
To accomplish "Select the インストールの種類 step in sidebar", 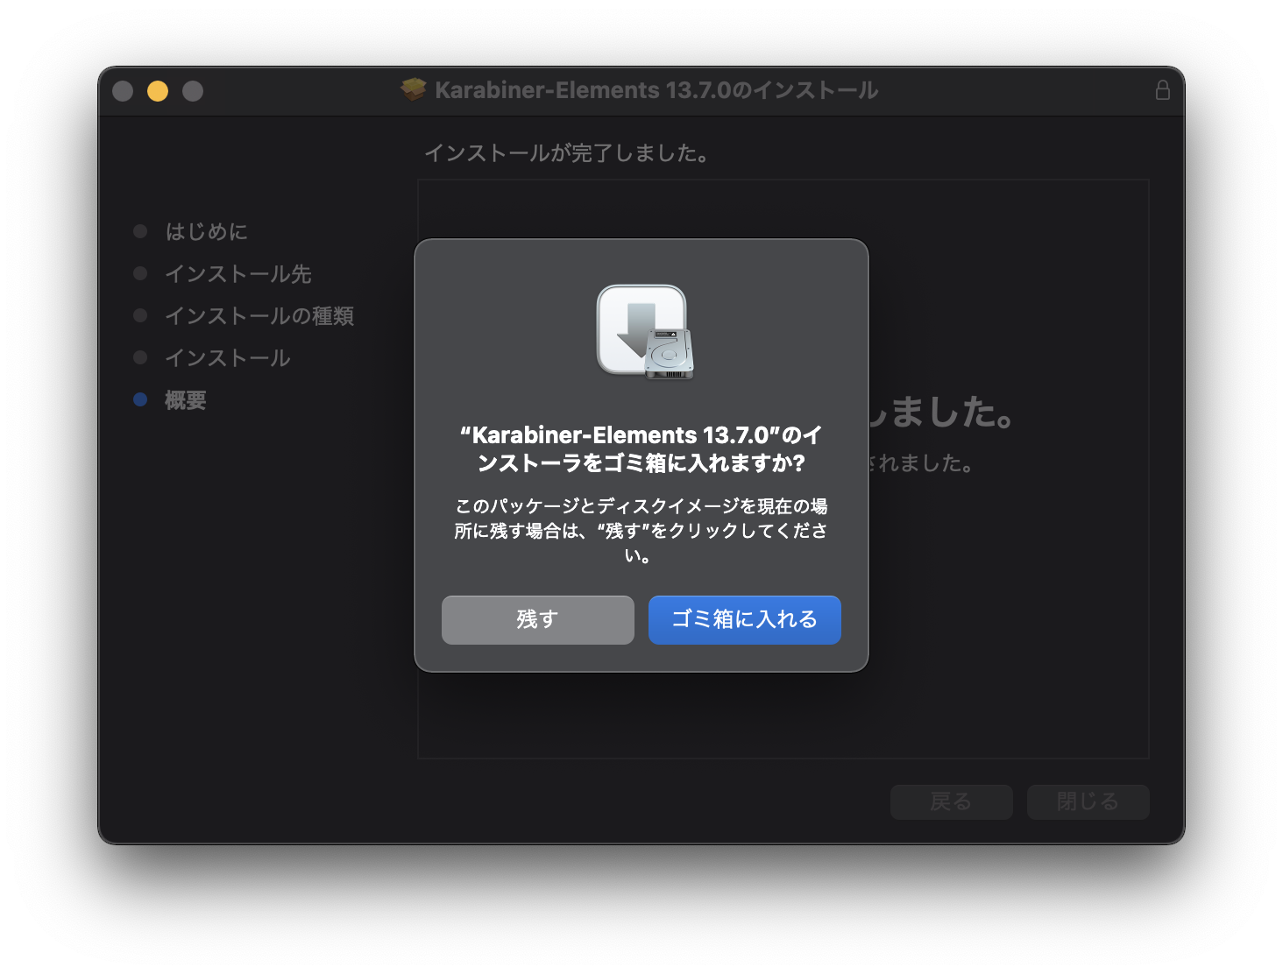I will pyautogui.click(x=244, y=315).
